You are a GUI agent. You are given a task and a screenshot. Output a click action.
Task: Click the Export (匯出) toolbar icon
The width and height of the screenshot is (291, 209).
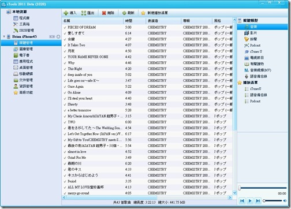[x=84, y=13]
